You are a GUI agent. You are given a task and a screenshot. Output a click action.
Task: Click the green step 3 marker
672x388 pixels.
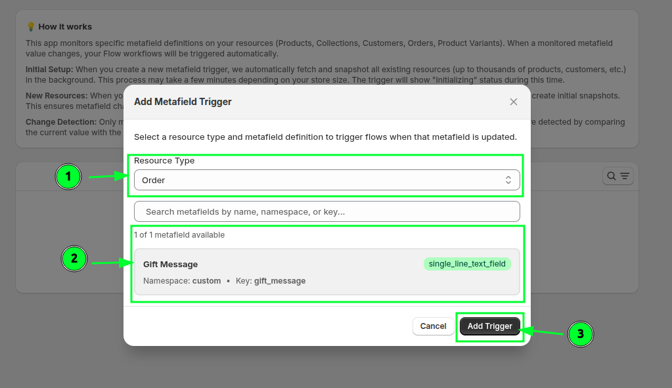[x=580, y=334]
